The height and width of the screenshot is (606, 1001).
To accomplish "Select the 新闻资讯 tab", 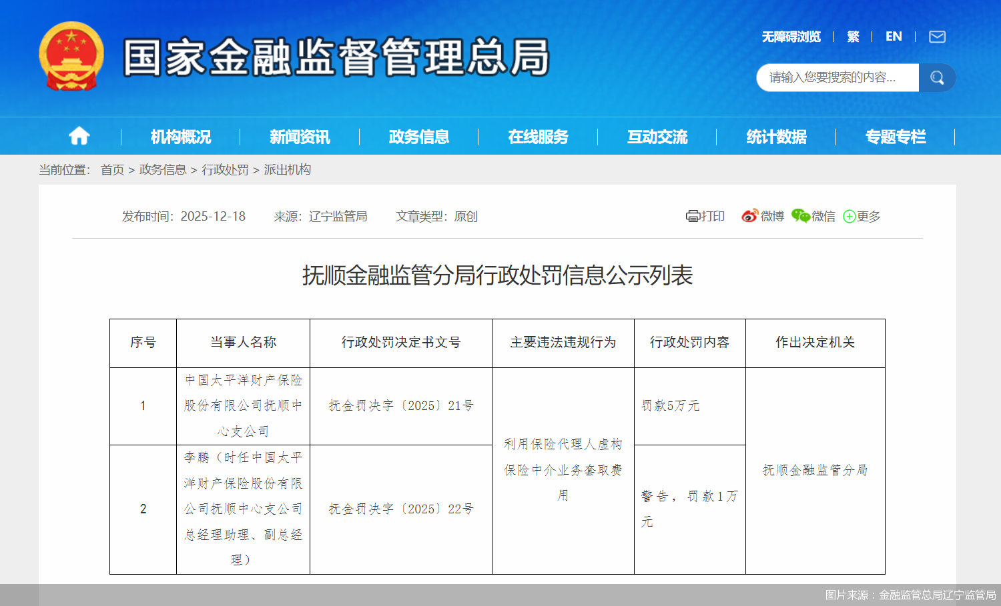I will (299, 136).
